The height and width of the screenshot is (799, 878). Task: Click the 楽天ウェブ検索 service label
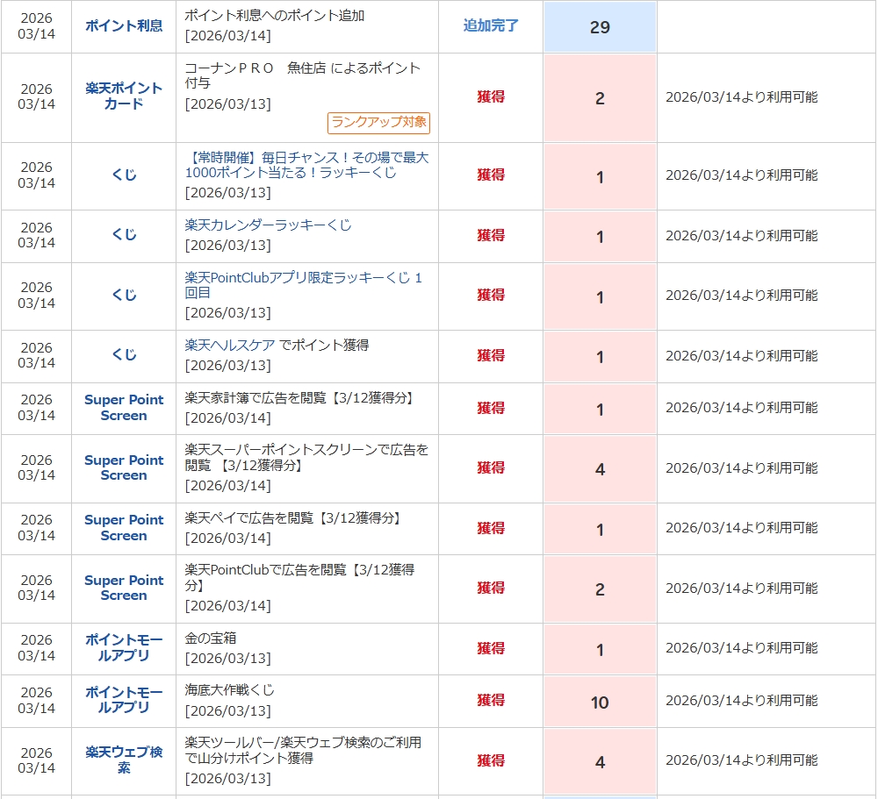124,760
